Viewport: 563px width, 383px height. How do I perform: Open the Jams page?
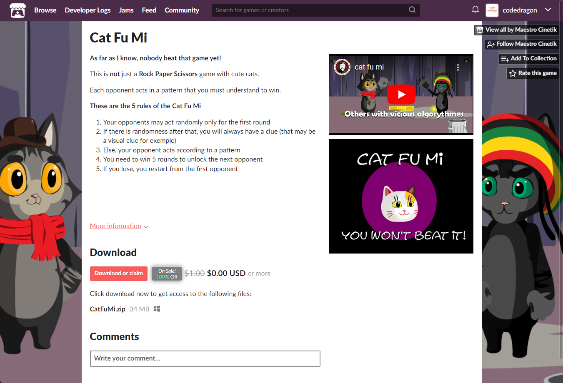[x=126, y=10]
